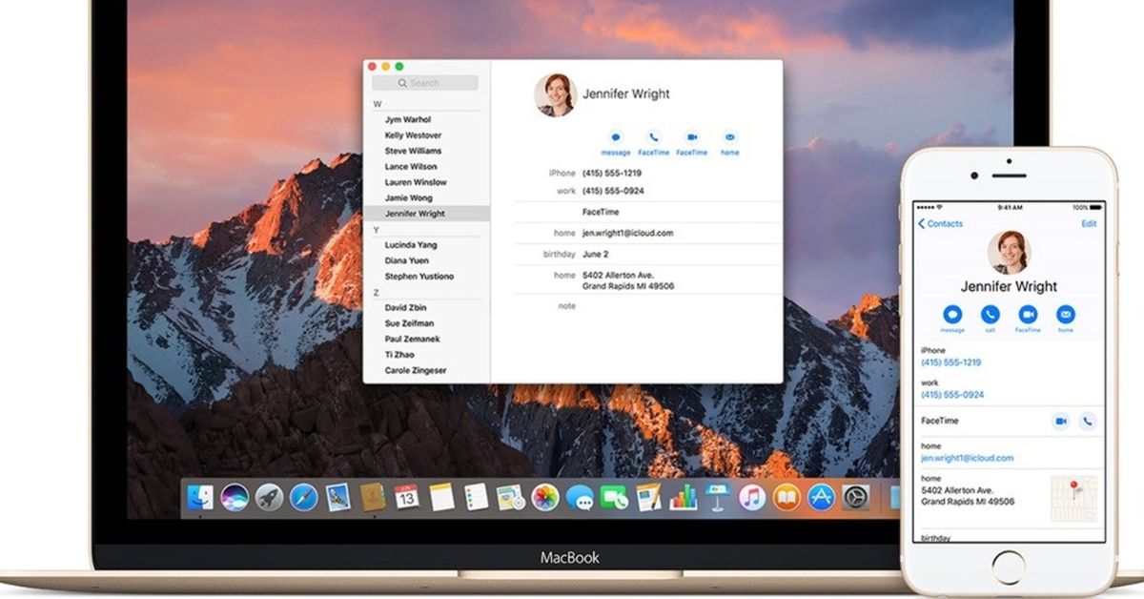Image resolution: width=1144 pixels, height=599 pixels.
Task: Open the home mail icon on the Mac contact card
Action: 730,136
